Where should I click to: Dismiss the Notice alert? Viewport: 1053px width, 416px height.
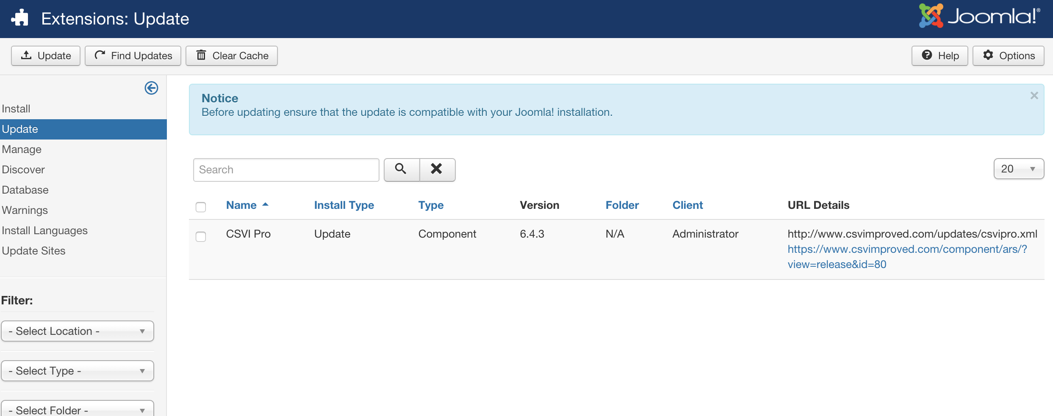[x=1034, y=96]
